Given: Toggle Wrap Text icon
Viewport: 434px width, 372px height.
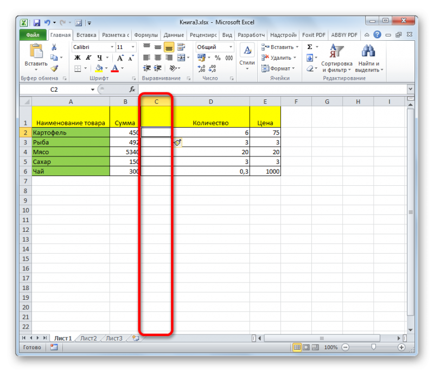Looking at the screenshot, I should pyautogui.click(x=181, y=47).
